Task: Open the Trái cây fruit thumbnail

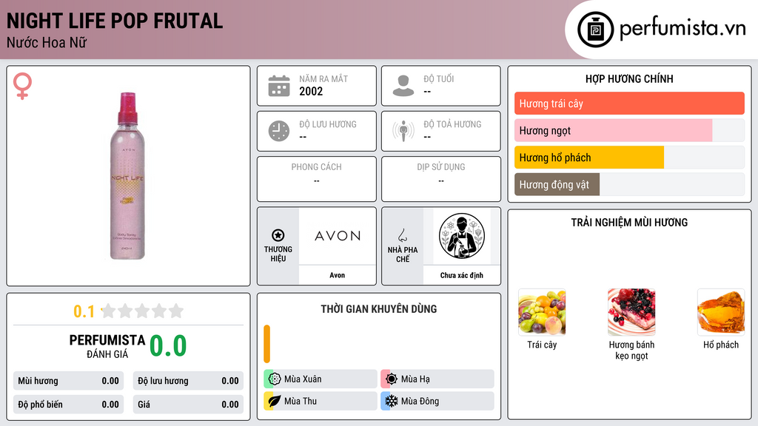Action: tap(542, 312)
